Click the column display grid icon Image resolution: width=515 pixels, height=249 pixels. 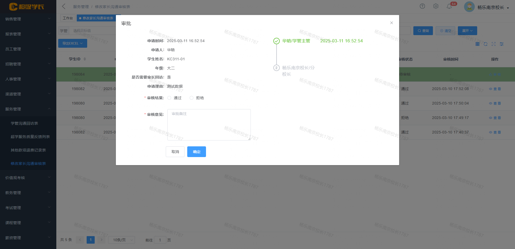coord(477,44)
